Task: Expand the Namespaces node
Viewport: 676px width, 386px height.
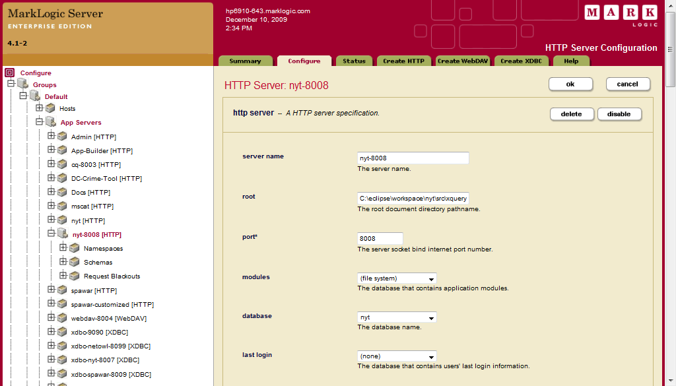Action: (x=63, y=247)
